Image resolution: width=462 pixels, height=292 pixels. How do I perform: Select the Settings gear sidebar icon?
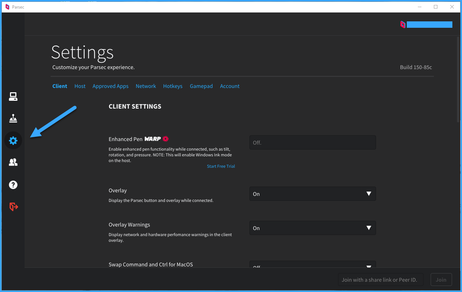[13, 141]
